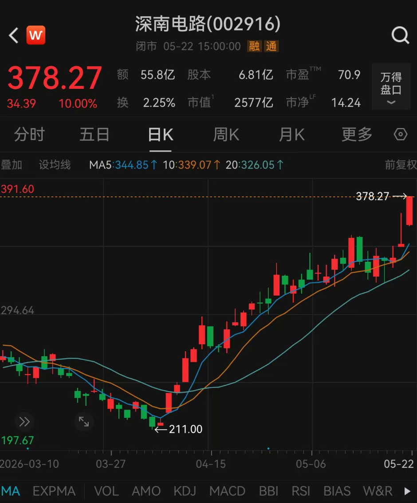Image resolution: width=417 pixels, height=503 pixels.
Task: Enter fullscreen chart with diagonal arrows icon
Action: click(84, 422)
